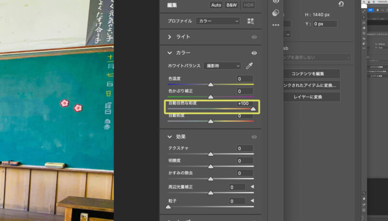Click the bell icon in far-right mini window

pyautogui.click(x=378, y=10)
